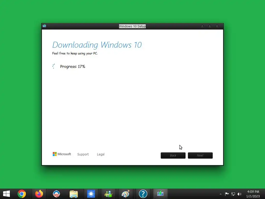Open the Obama logo app on taskbar
The height and width of the screenshot is (199, 265).
coord(56,194)
